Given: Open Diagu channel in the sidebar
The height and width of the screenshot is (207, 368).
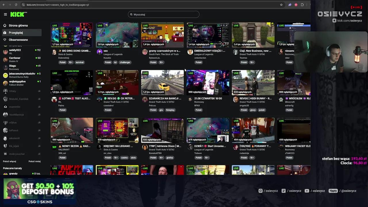Looking at the screenshot, I should pyautogui.click(x=22, y=67).
